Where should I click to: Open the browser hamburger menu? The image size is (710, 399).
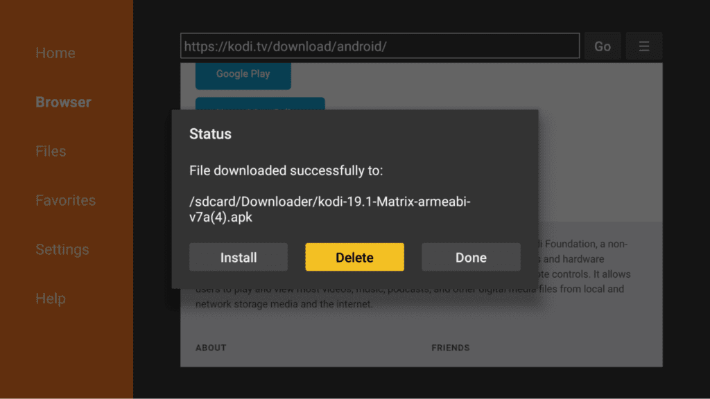coord(644,46)
